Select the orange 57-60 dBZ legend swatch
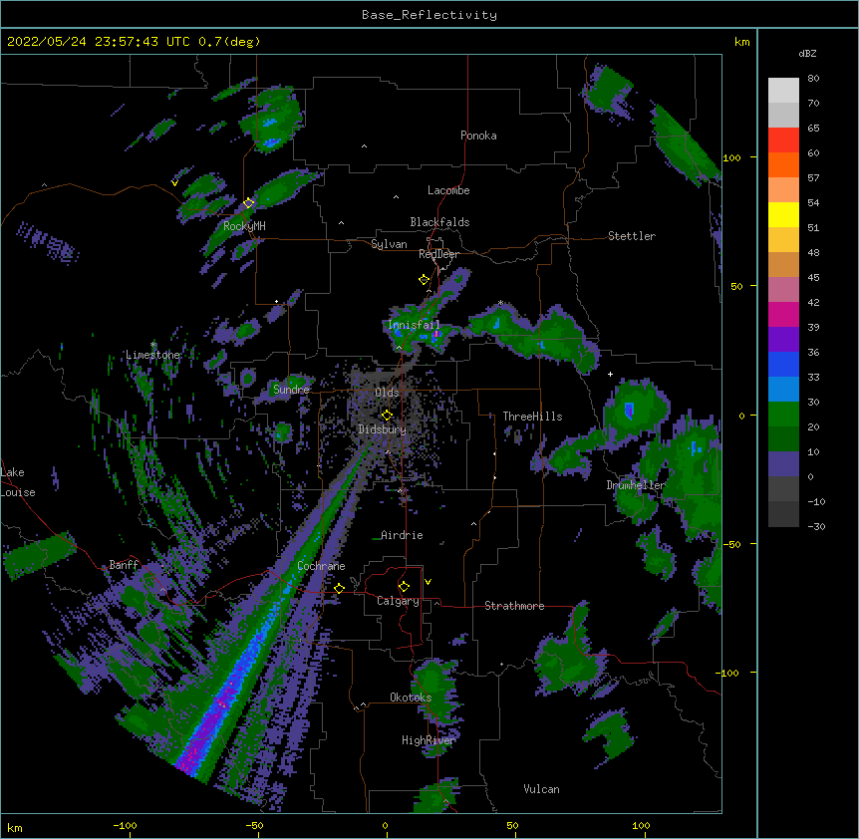 tap(783, 164)
